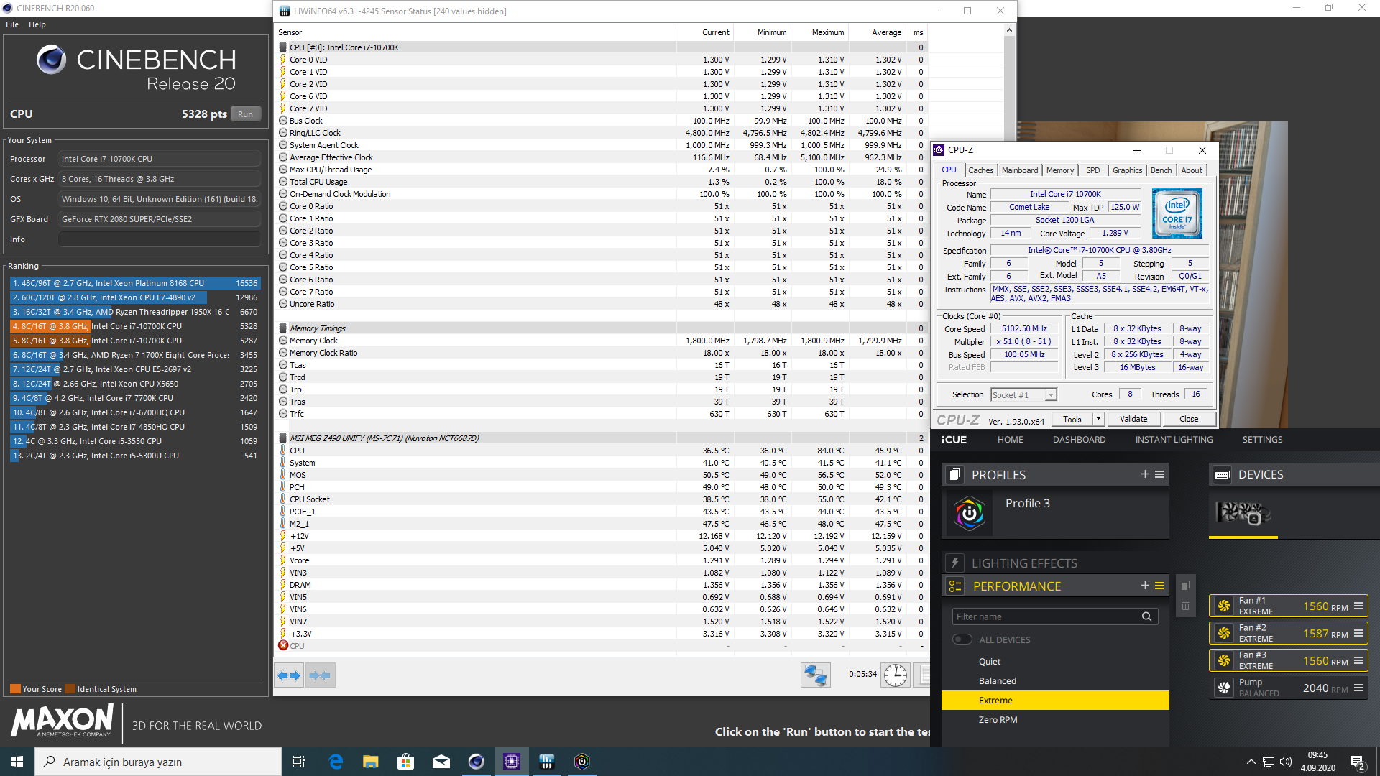
Task: Open the Cinebench File menu
Action: [x=12, y=24]
